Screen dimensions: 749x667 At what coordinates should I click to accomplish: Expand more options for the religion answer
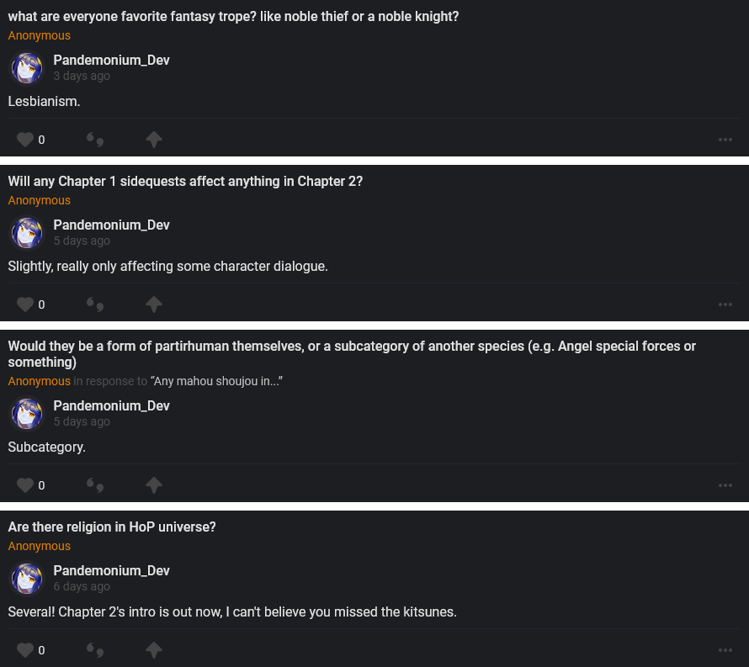click(x=725, y=650)
